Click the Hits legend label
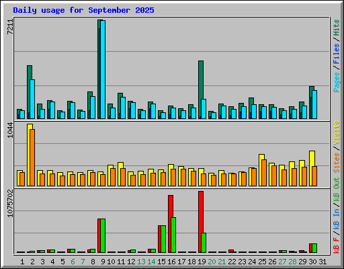344x269 pixels. coord(337,28)
